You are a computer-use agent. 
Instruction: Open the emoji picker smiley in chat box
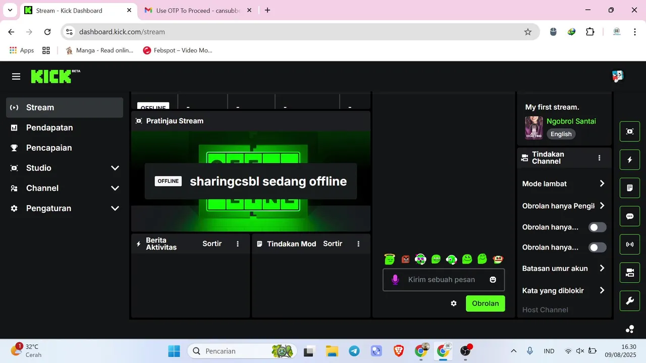click(493, 279)
